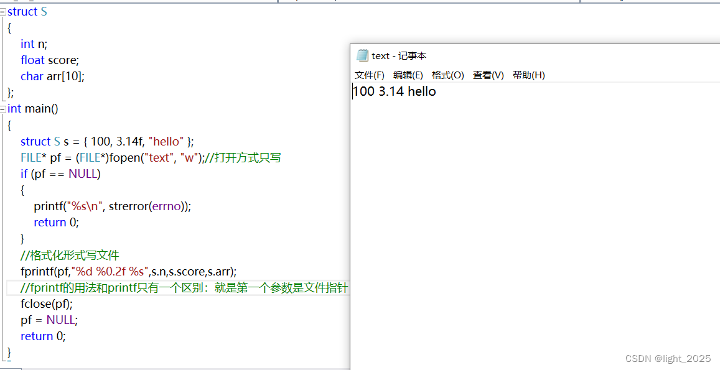
Task: Open the 查看(V) menu in Notepad
Action: (x=488, y=75)
